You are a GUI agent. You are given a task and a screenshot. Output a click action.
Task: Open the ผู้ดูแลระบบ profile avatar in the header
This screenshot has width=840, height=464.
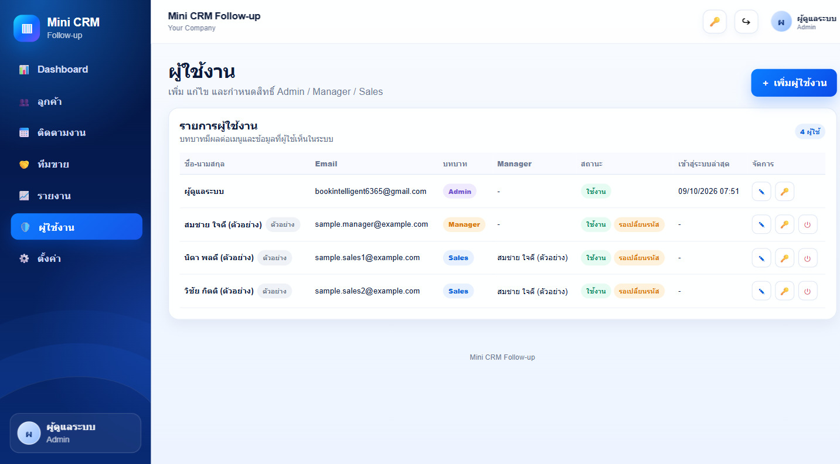click(x=781, y=22)
